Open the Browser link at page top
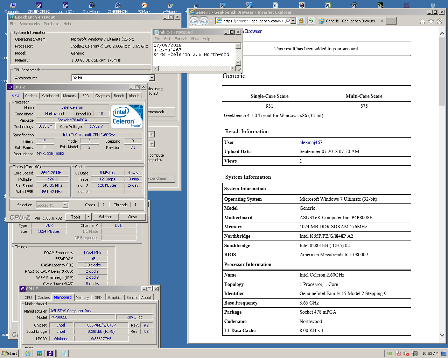The width and height of the screenshot is (448, 358). pyautogui.click(x=253, y=31)
